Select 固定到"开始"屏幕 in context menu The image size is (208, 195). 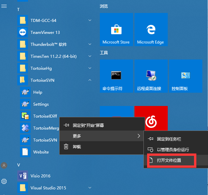pos(102,125)
